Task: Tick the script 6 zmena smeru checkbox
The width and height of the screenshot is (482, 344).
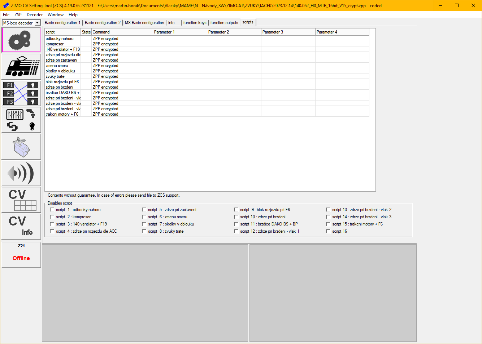Action: click(144, 217)
